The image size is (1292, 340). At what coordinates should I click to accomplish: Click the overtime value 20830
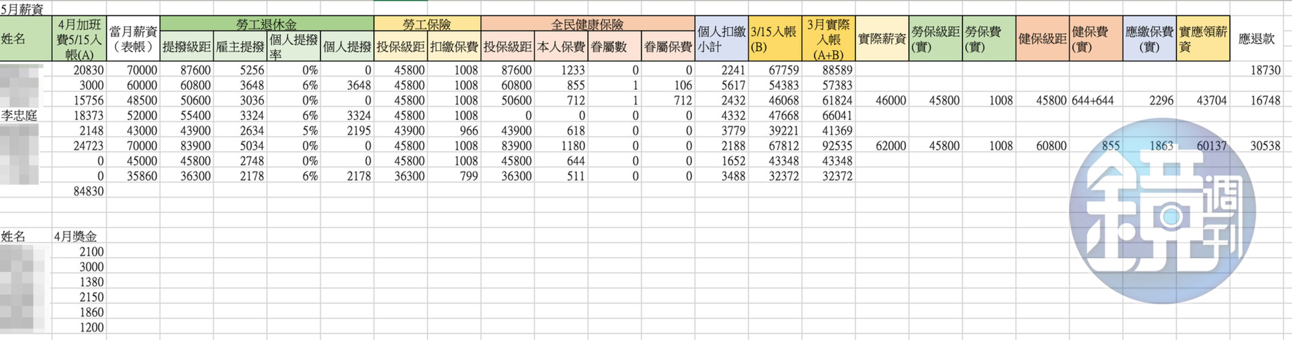pos(79,70)
